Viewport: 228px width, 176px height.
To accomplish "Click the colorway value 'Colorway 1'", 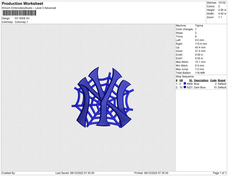I will coord(21,22).
